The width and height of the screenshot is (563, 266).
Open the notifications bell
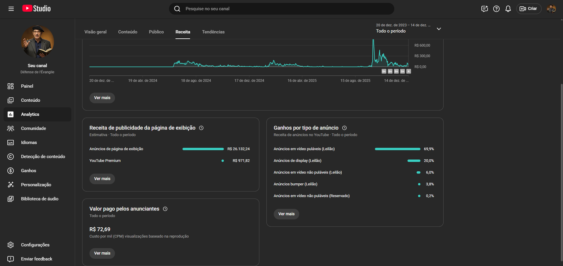[x=508, y=9]
